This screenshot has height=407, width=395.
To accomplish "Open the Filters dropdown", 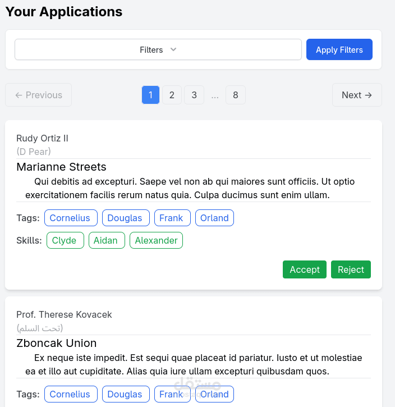I will 158,49.
